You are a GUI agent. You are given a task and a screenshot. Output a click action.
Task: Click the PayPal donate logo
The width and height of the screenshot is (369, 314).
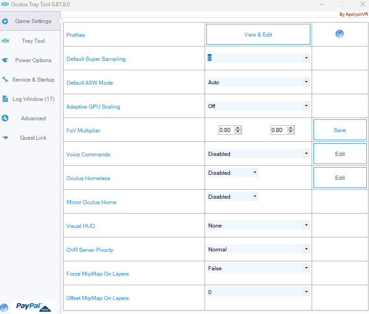33,307
